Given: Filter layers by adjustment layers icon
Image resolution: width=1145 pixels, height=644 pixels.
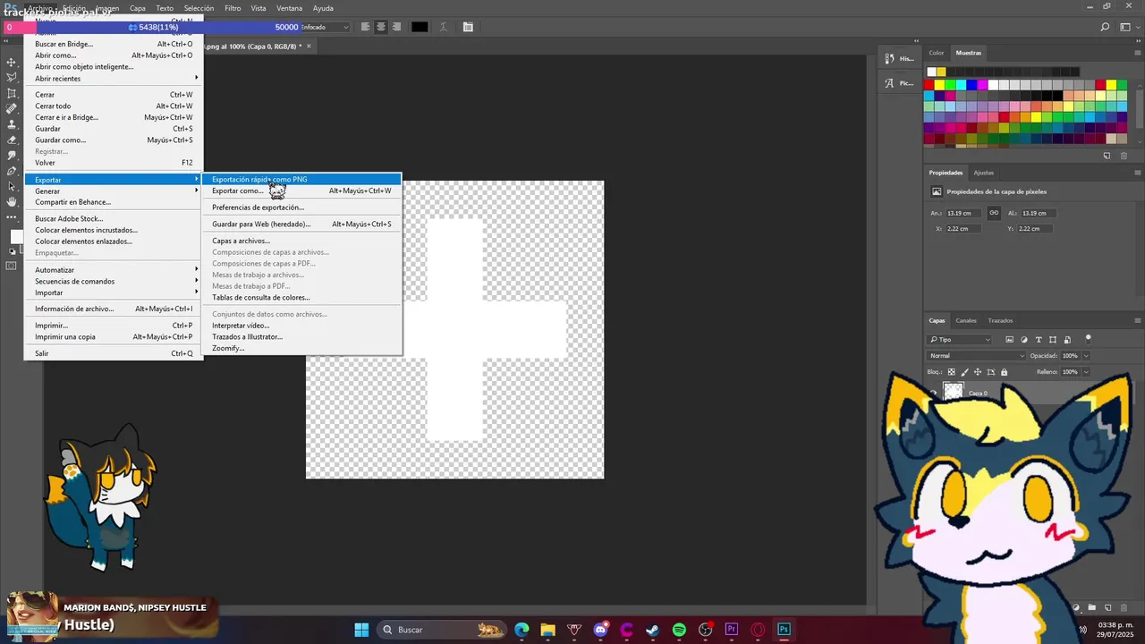Looking at the screenshot, I should tap(1024, 340).
